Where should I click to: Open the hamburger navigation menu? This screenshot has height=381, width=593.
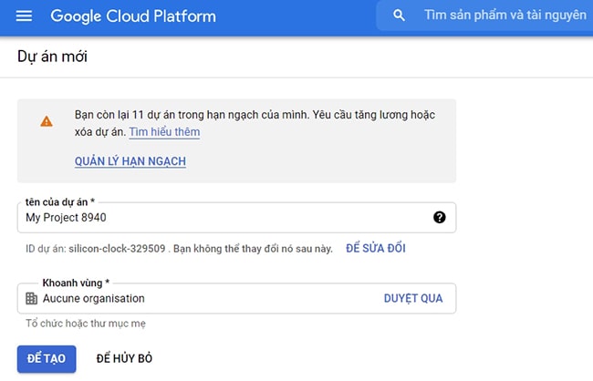point(24,15)
